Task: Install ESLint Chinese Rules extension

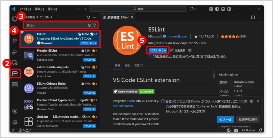Action: pos(90,93)
